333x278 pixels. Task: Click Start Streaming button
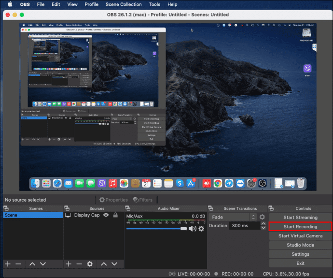click(300, 218)
